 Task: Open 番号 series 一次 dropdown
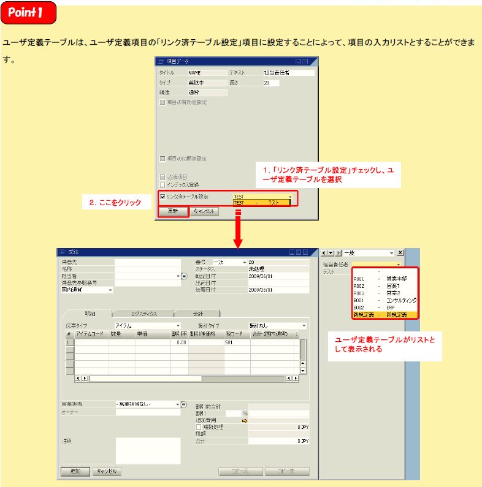[245, 262]
